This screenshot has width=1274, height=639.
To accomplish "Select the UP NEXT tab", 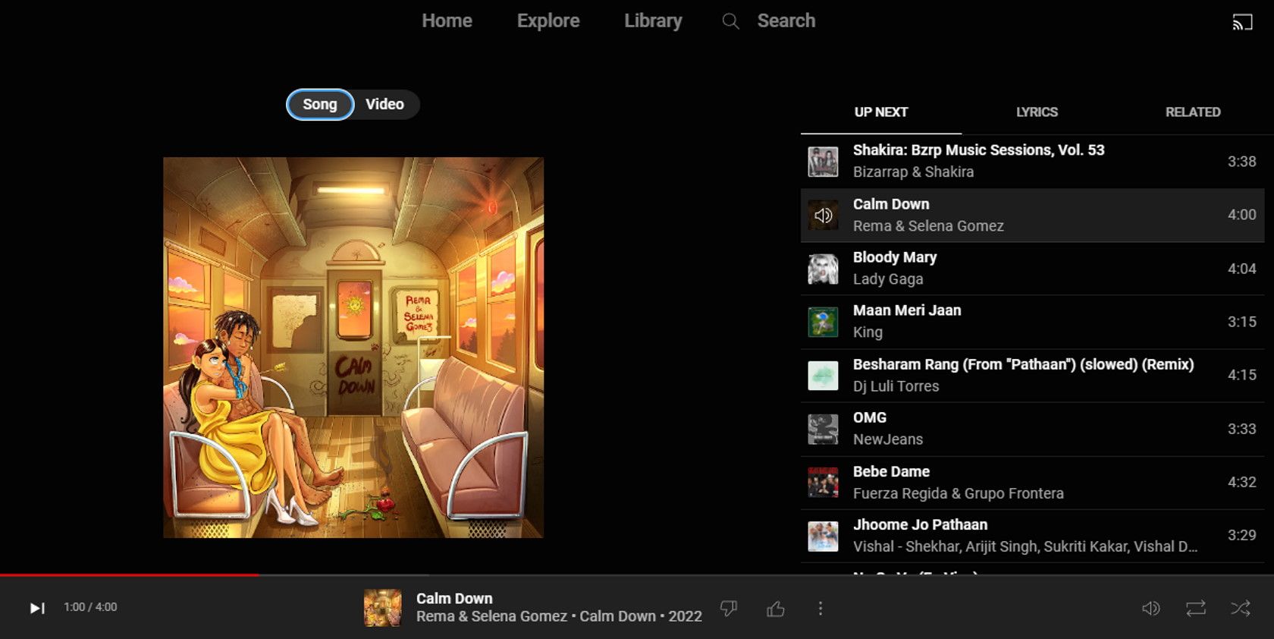I will [x=881, y=112].
